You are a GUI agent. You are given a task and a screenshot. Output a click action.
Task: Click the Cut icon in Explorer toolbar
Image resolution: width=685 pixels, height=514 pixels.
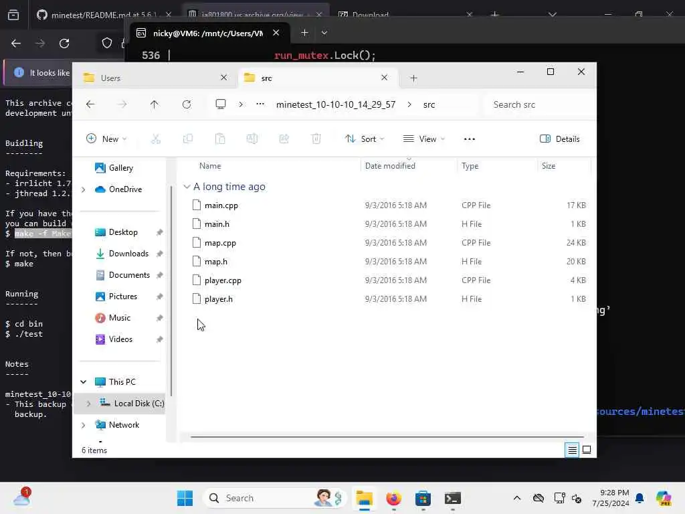155,139
